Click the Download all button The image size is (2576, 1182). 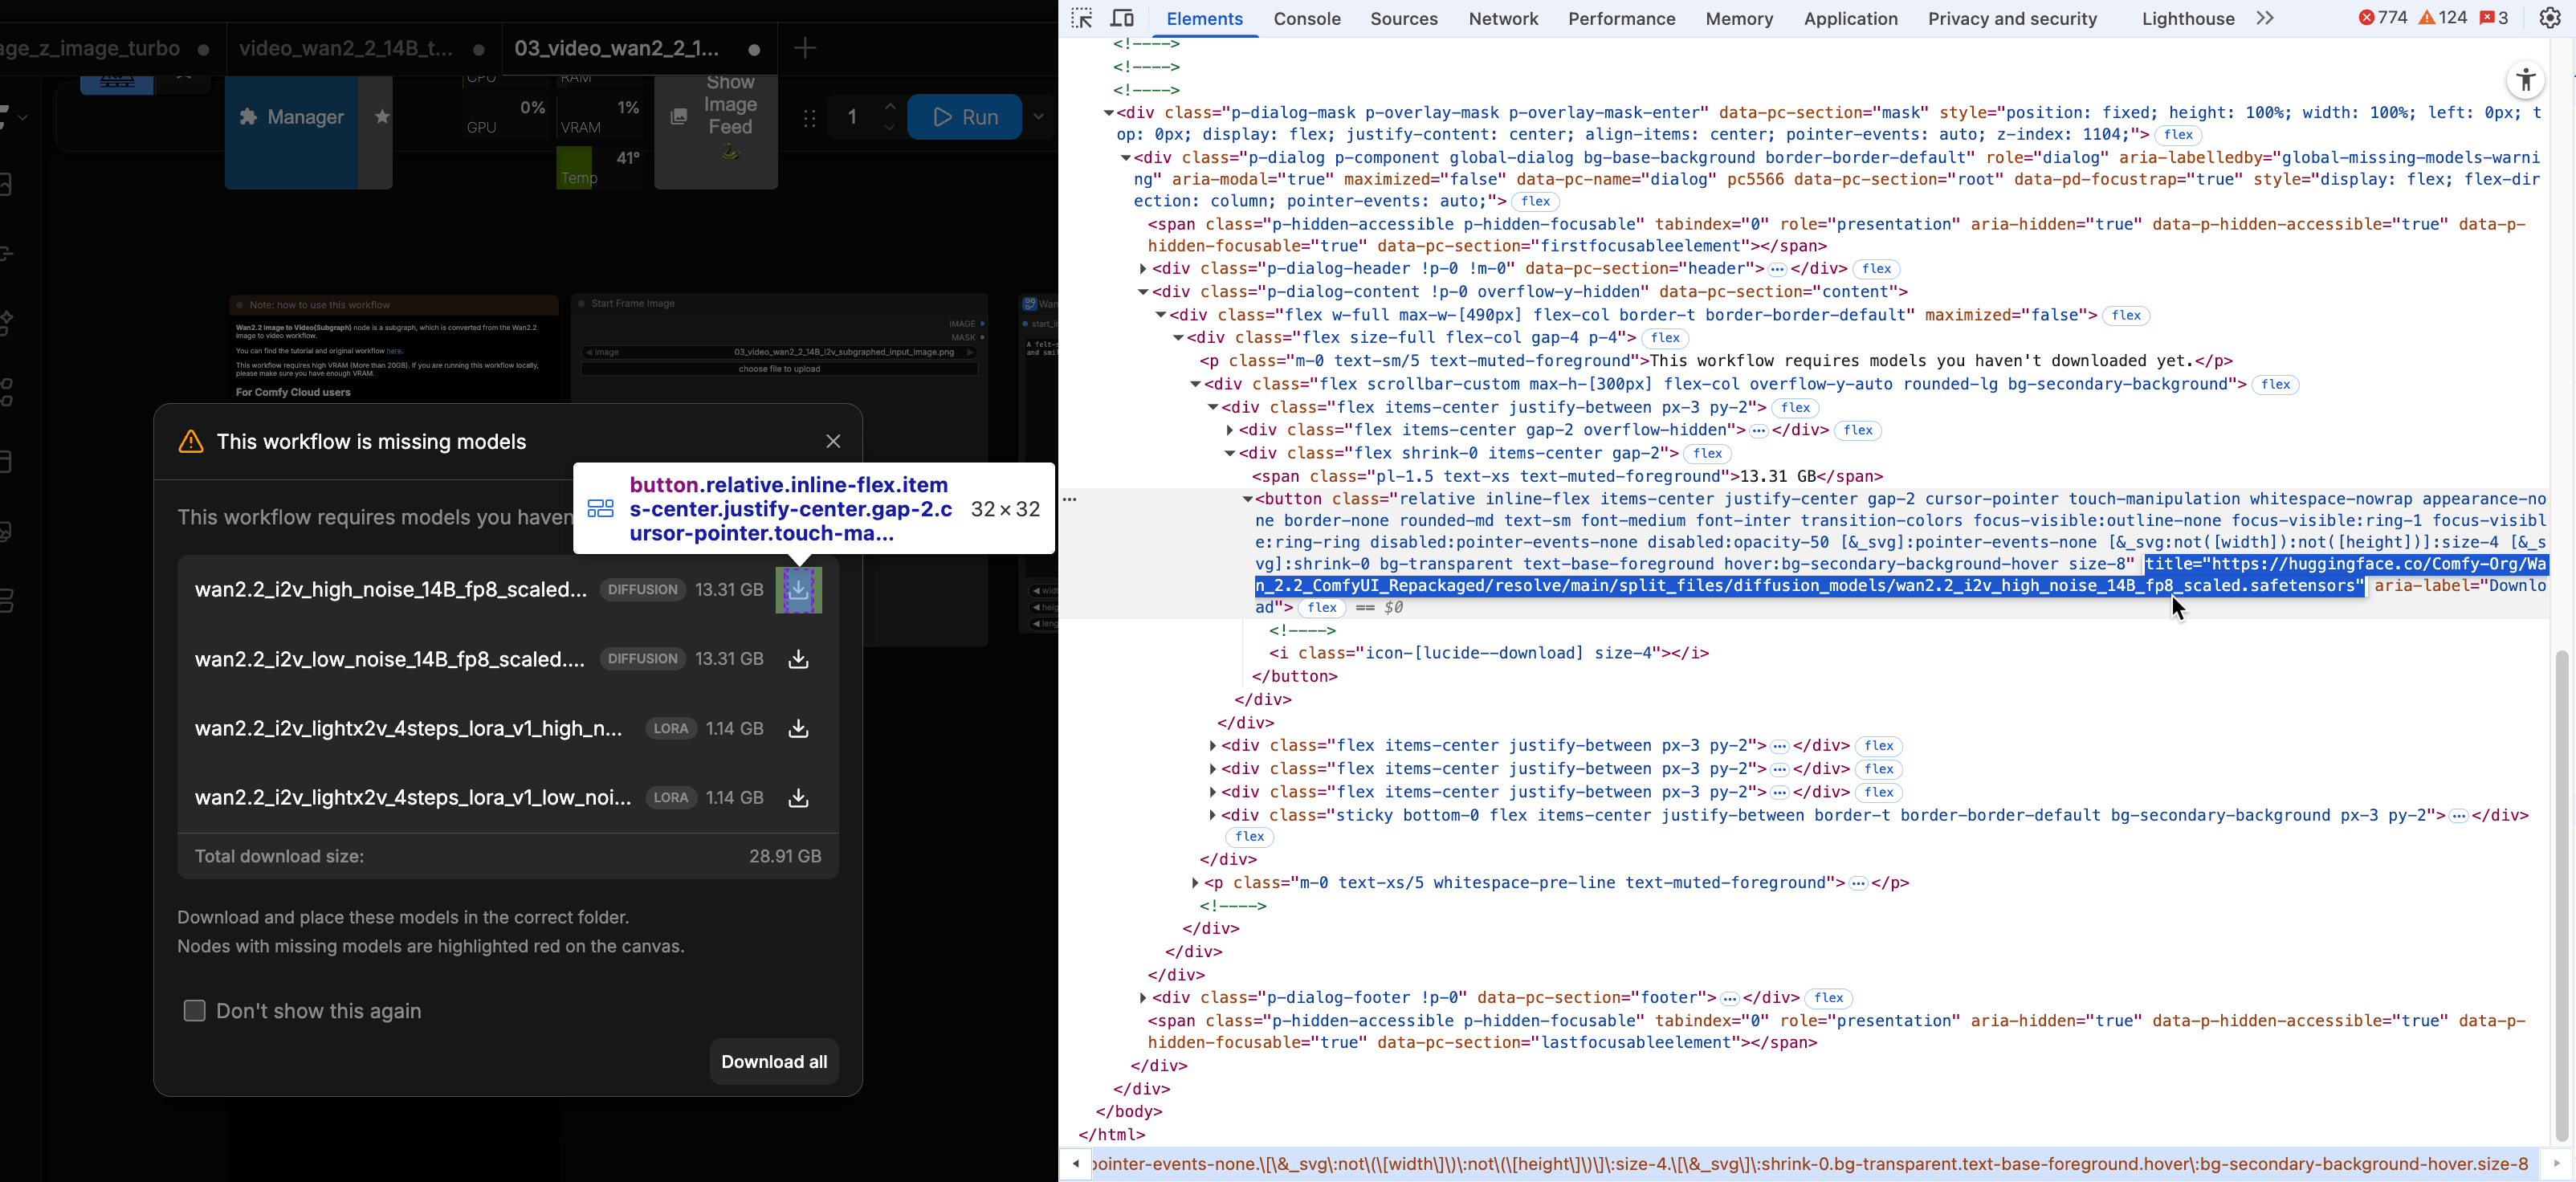(x=773, y=1061)
